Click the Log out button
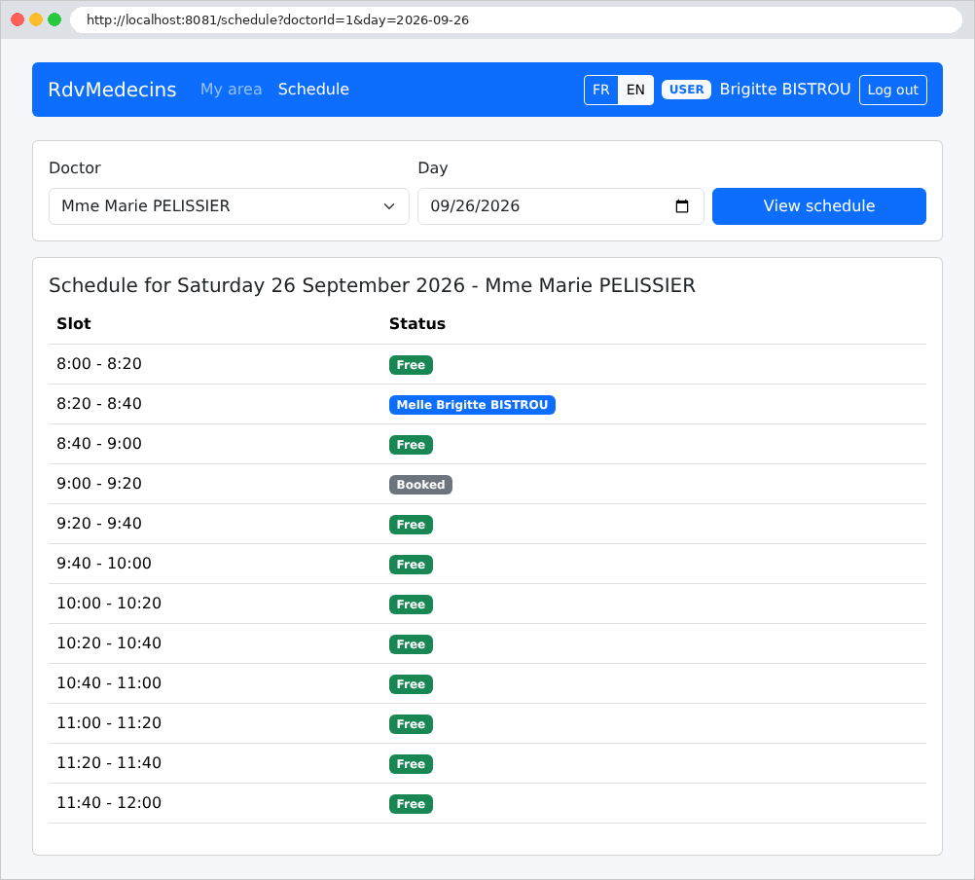This screenshot has height=880, width=975. [893, 90]
